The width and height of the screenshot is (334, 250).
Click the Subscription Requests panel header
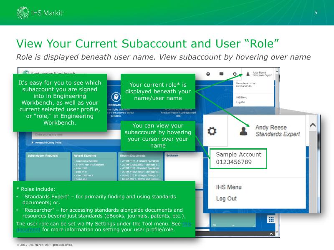point(43,155)
